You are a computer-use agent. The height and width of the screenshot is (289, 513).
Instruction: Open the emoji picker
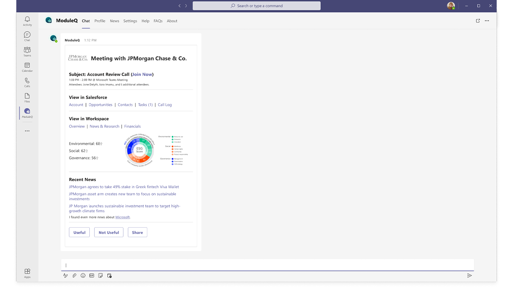tap(83, 276)
